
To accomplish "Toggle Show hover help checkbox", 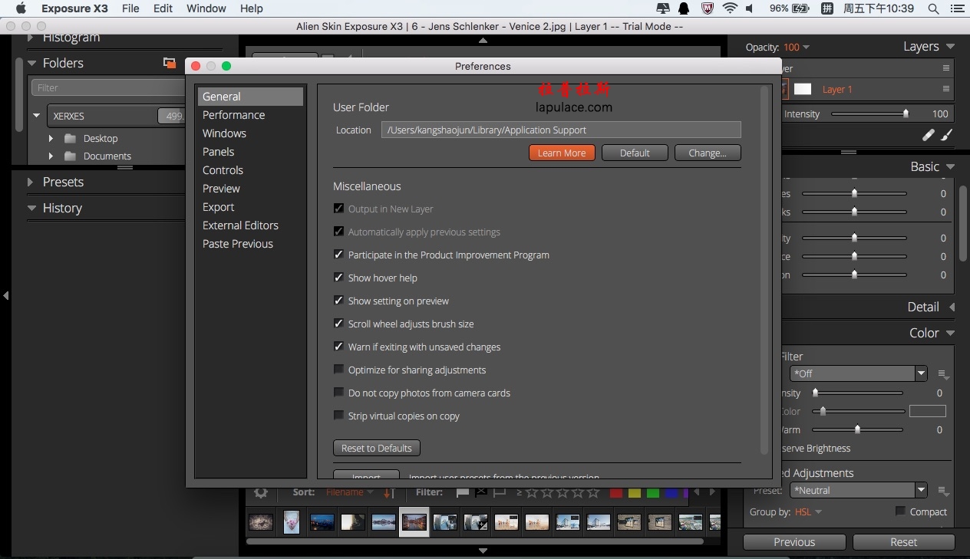I will pos(338,278).
